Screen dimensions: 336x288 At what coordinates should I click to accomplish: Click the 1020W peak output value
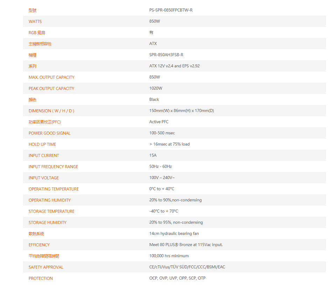[156, 88]
